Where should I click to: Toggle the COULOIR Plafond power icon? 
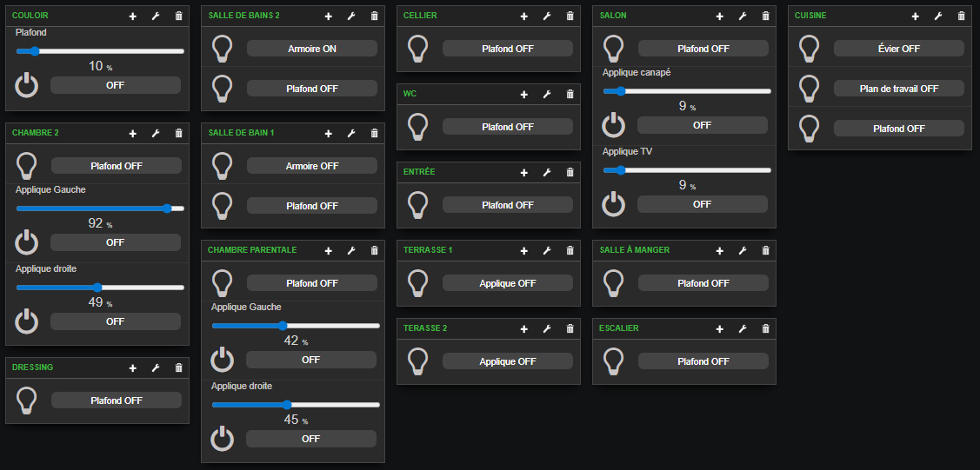pos(26,85)
